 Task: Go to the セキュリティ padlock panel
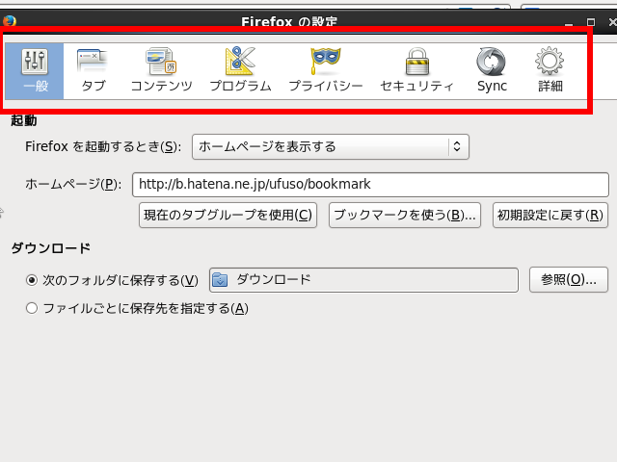point(416,71)
